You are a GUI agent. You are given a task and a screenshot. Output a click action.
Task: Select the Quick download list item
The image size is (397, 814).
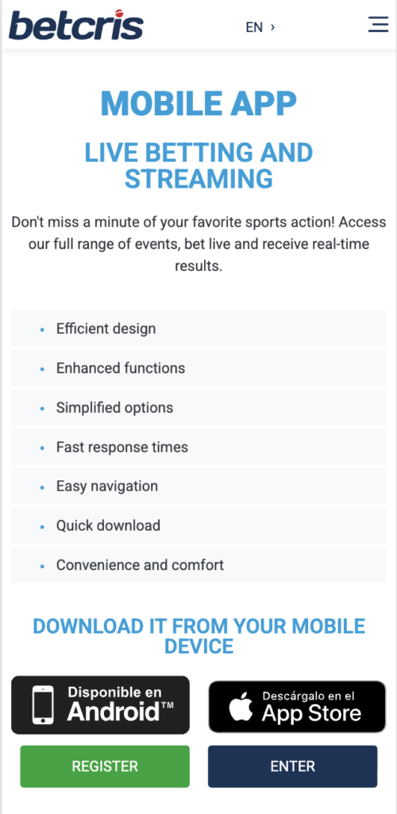[198, 525]
